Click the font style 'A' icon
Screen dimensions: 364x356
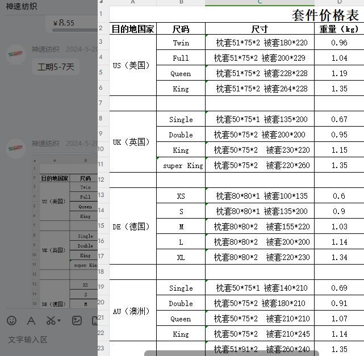31,320
